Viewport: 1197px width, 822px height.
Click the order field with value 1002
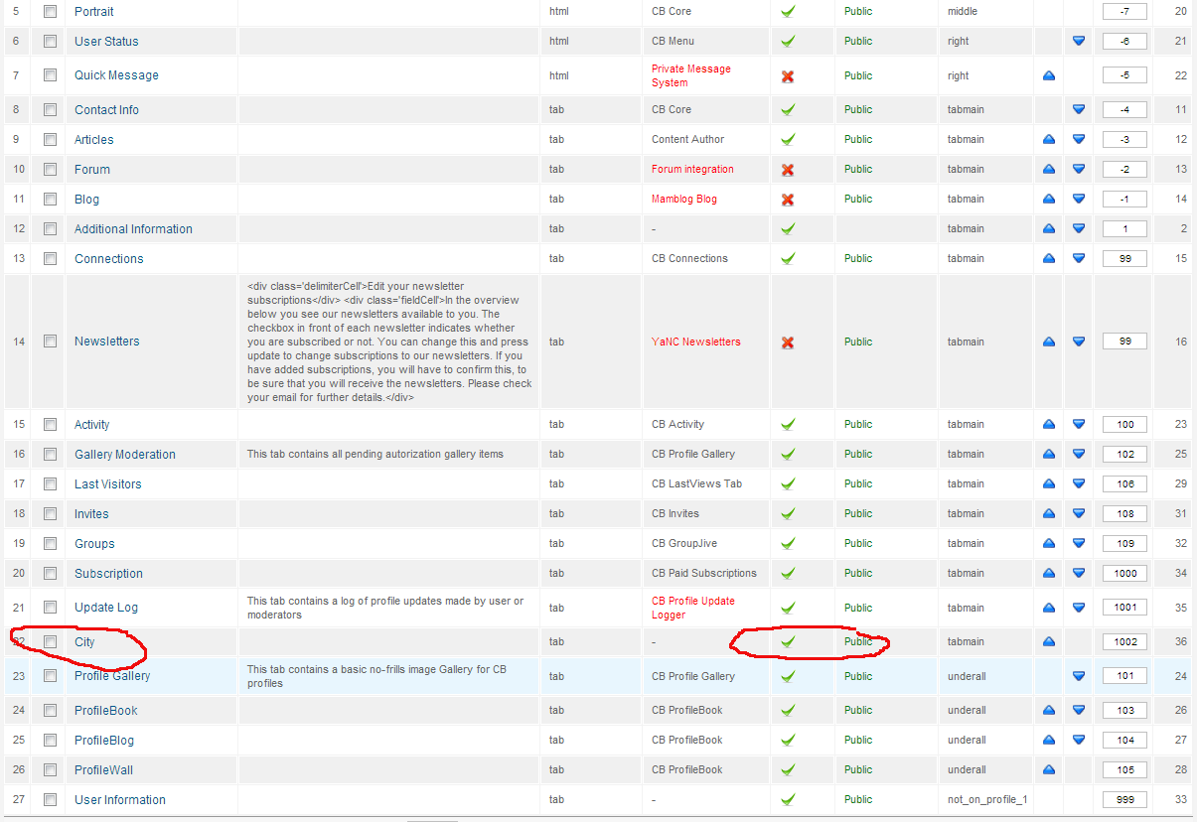click(x=1124, y=642)
